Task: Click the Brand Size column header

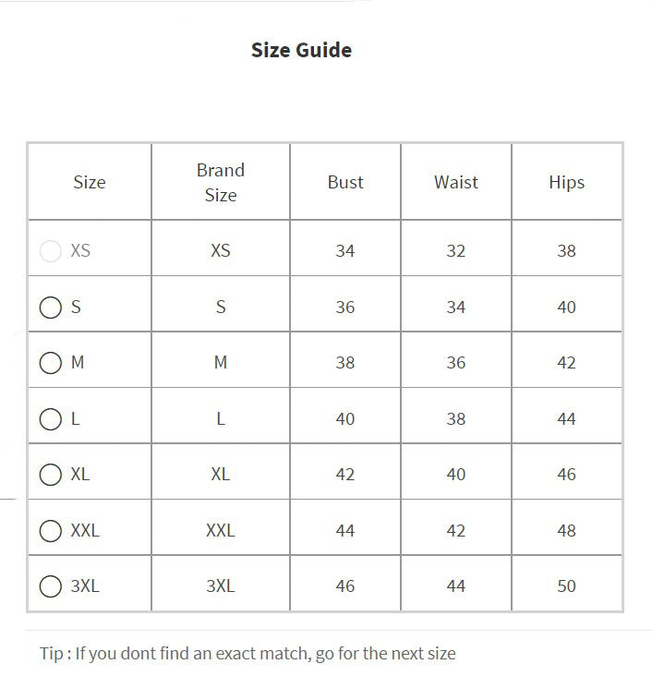Action: point(221,183)
